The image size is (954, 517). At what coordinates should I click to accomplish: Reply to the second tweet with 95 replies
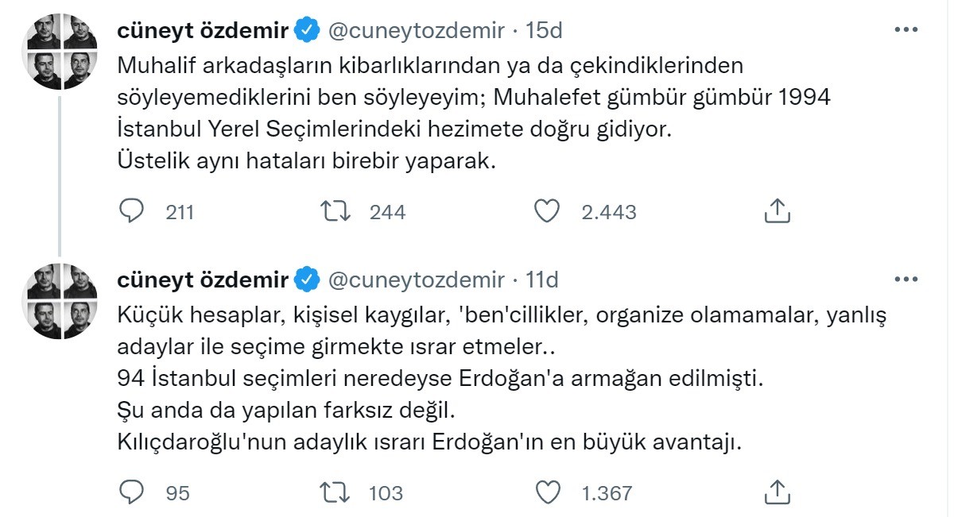131,492
